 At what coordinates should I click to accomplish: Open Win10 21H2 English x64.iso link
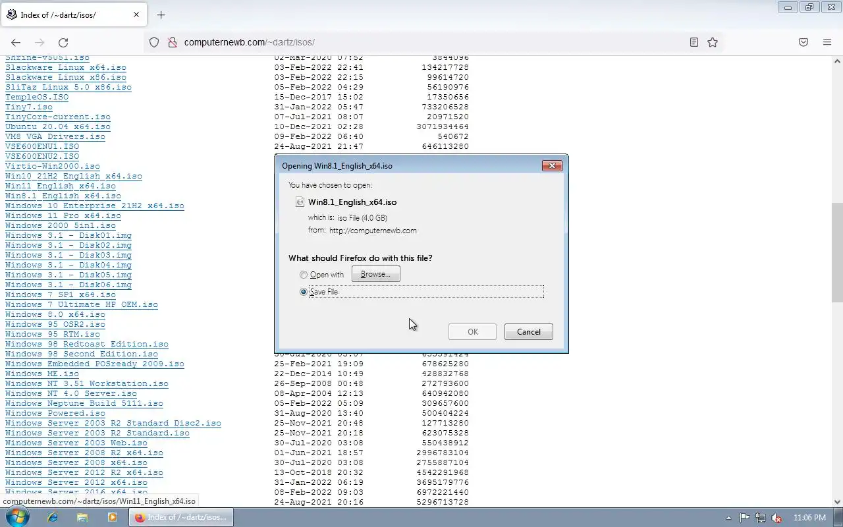coord(74,176)
